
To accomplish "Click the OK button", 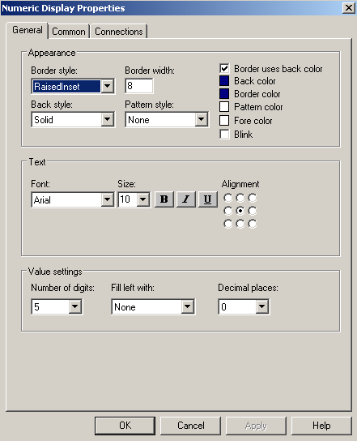I will tap(125, 426).
